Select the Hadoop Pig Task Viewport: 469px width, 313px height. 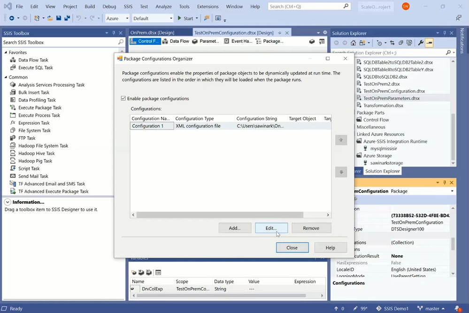coord(35,161)
